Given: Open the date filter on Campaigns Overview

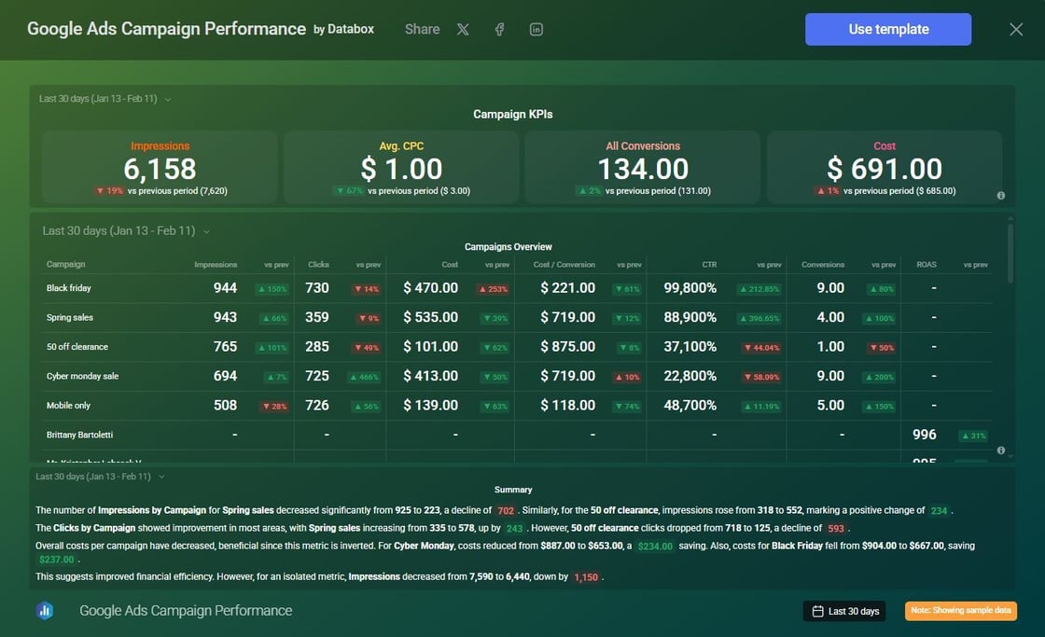Looking at the screenshot, I should (121, 230).
